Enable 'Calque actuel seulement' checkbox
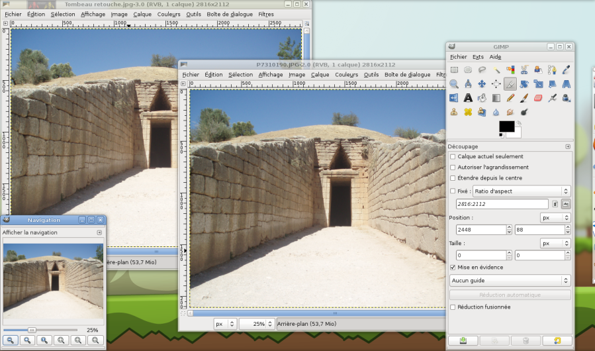 (x=453, y=157)
